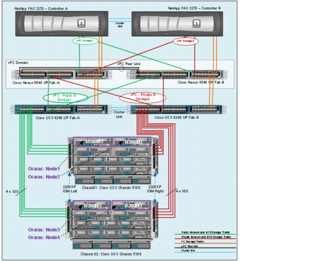Image resolution: width=317 pixels, height=261 pixels.
Task: Click the NetApp Controller B chassis image
Action: tap(177, 24)
